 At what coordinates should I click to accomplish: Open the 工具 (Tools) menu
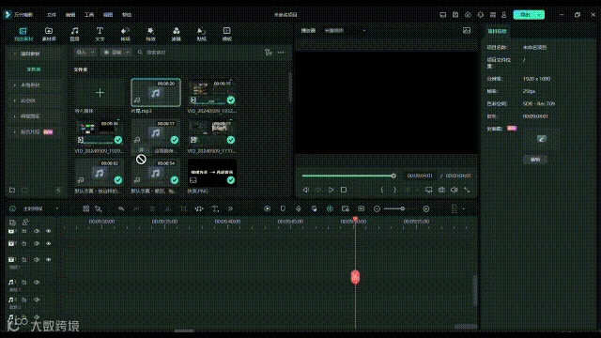point(89,15)
